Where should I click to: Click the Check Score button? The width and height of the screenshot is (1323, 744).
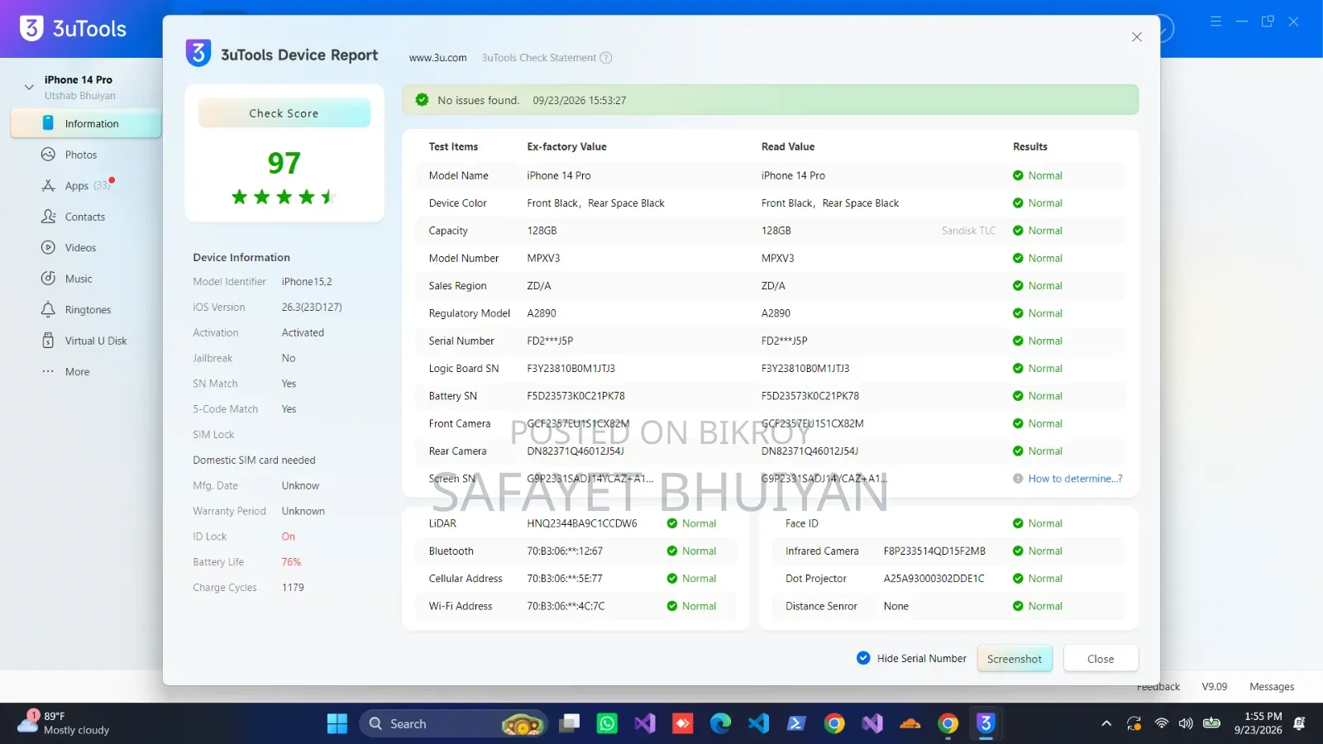[284, 113]
